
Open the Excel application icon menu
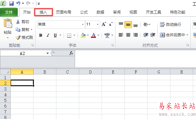coord(3,3)
